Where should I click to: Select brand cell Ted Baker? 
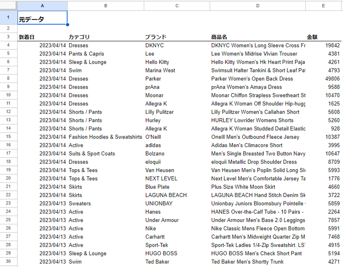[x=177, y=262]
